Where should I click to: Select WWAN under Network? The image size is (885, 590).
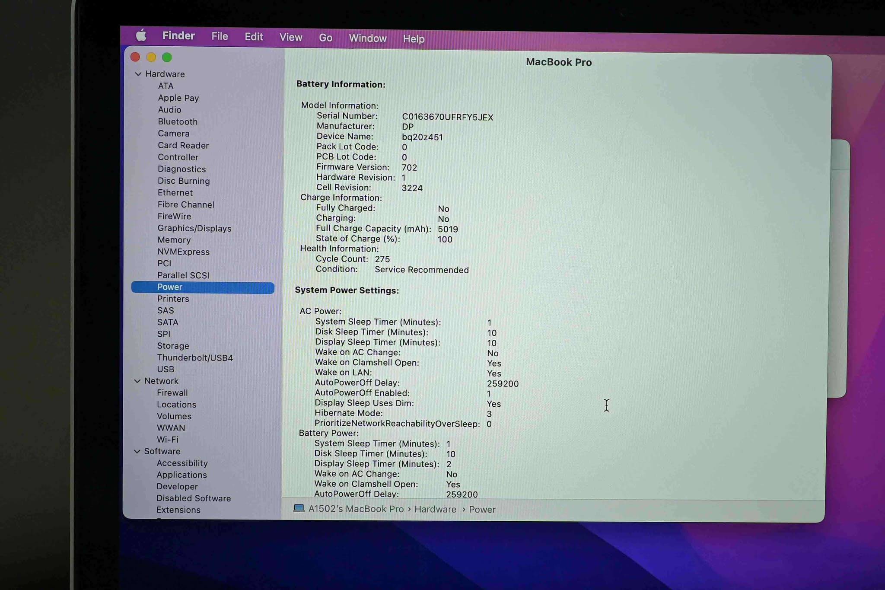[x=171, y=428]
